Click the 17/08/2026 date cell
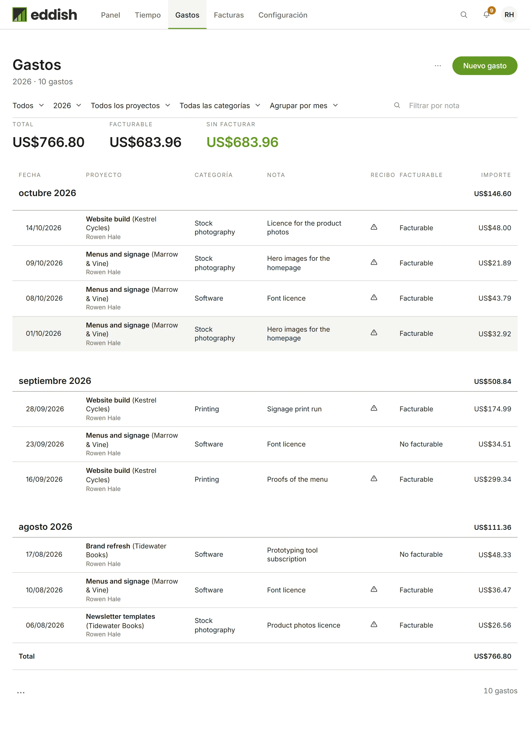 click(x=44, y=554)
